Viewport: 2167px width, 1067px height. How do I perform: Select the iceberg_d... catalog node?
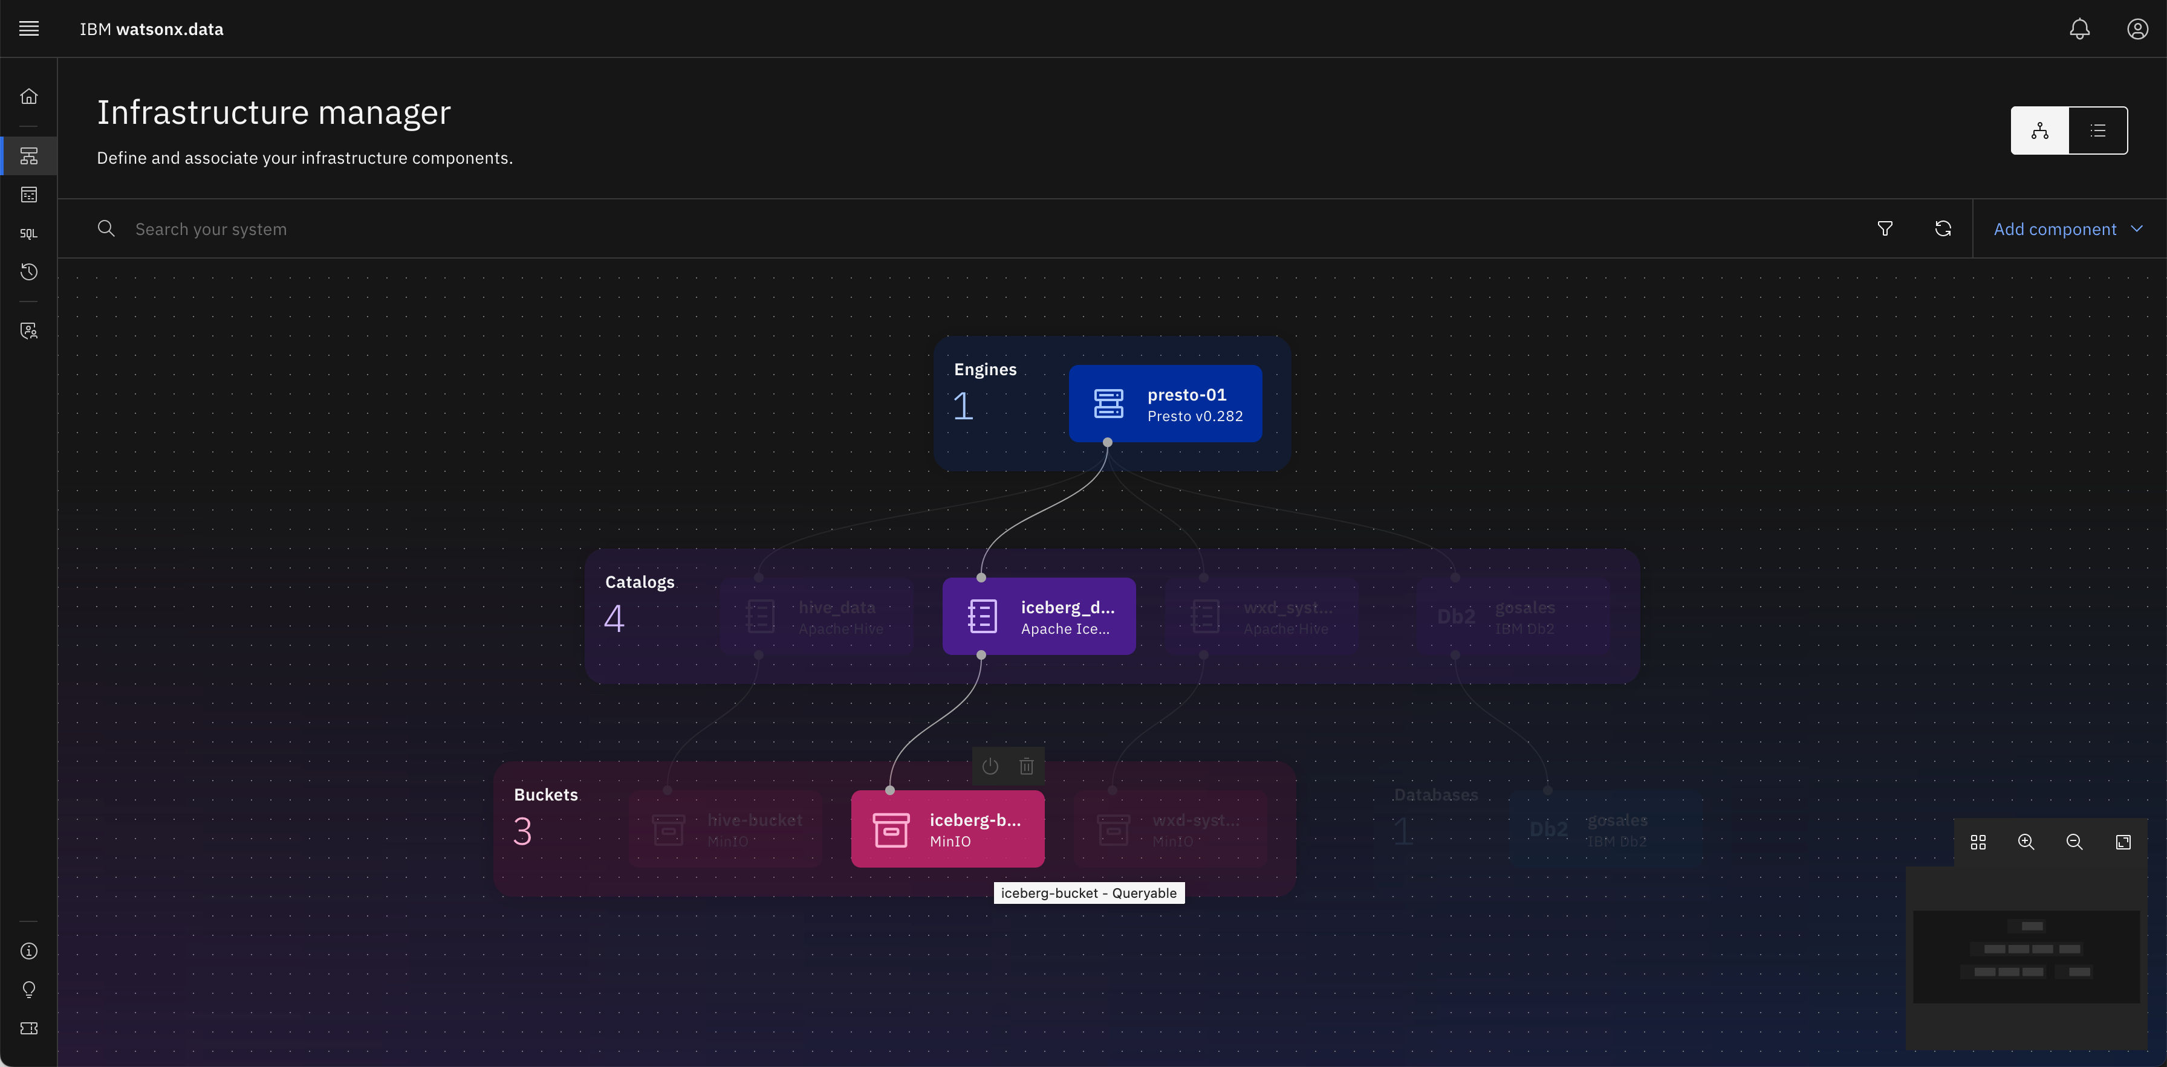pos(1039,616)
